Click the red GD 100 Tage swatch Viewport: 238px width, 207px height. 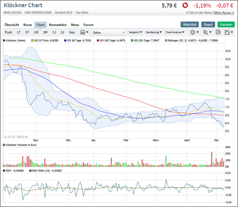[x=98, y=41]
